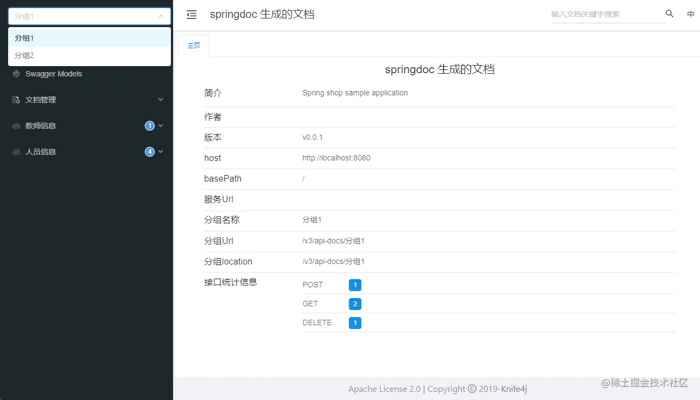Collapse sidebar with the menu fold icon
The image size is (700, 400).
pyautogui.click(x=192, y=15)
